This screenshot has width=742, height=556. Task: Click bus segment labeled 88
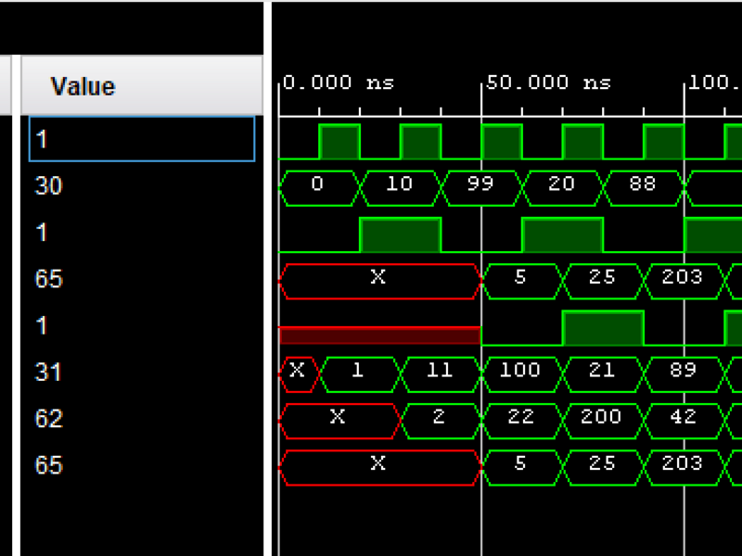[x=643, y=188]
